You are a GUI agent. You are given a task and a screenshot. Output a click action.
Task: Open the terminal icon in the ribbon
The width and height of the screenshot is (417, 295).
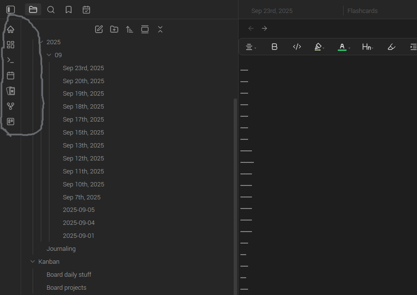coord(11,60)
